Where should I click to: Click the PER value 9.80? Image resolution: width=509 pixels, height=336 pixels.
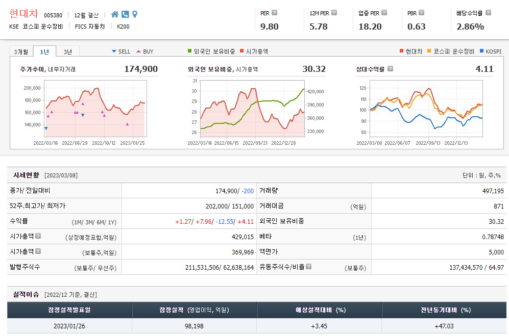pyautogui.click(x=270, y=27)
